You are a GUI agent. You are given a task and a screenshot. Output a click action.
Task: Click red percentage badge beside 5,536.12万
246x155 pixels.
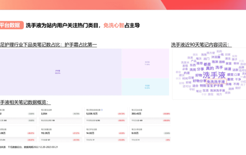tap(121, 114)
